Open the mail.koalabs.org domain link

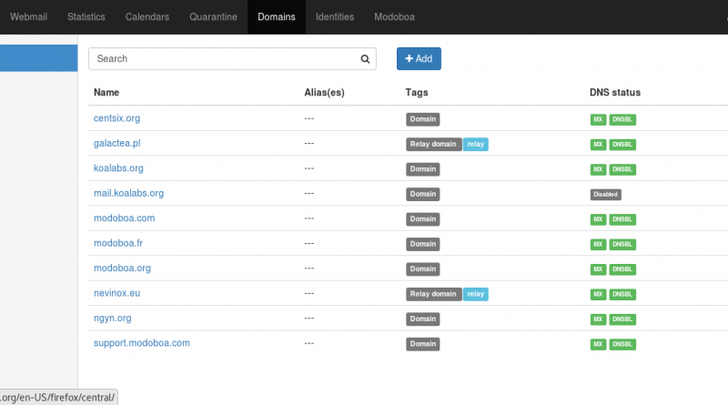(x=128, y=194)
